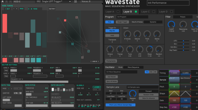Open the Oscillator Mode Wave Sequence dropdown
This screenshot has width=198, height=110.
(133, 67)
